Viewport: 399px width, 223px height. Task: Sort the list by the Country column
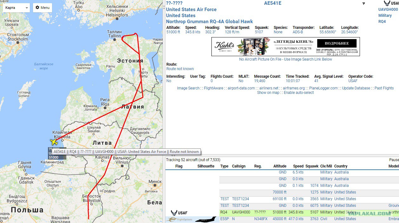tap(341, 166)
